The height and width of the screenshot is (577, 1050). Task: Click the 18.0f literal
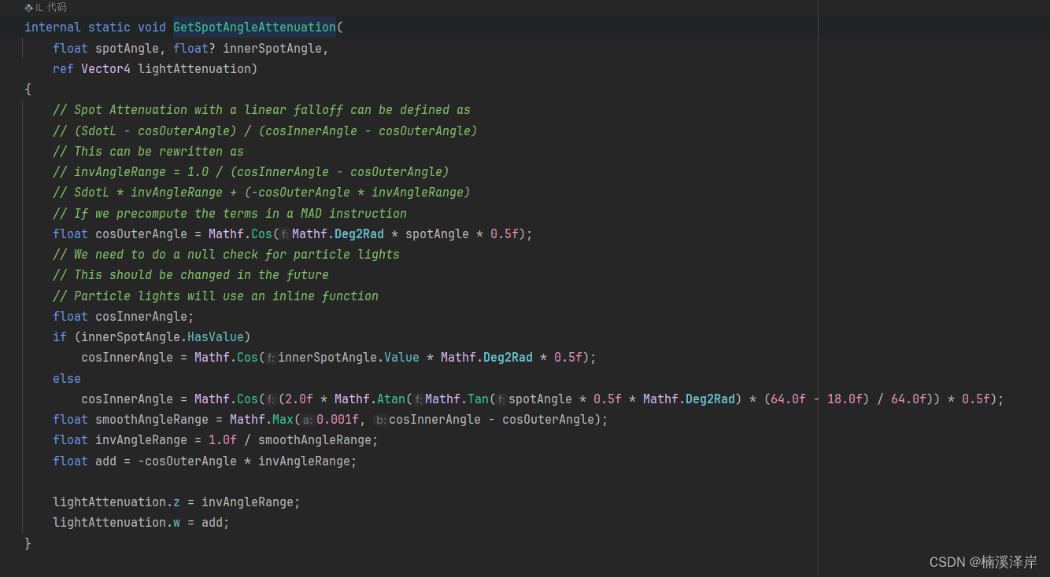845,399
